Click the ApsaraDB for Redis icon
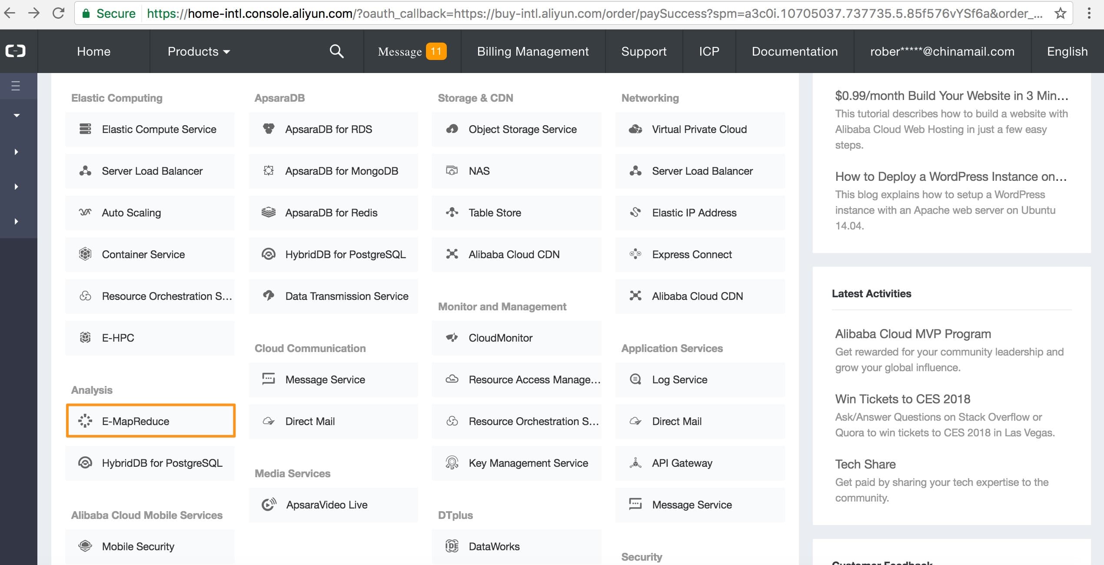The image size is (1104, 565). click(269, 212)
